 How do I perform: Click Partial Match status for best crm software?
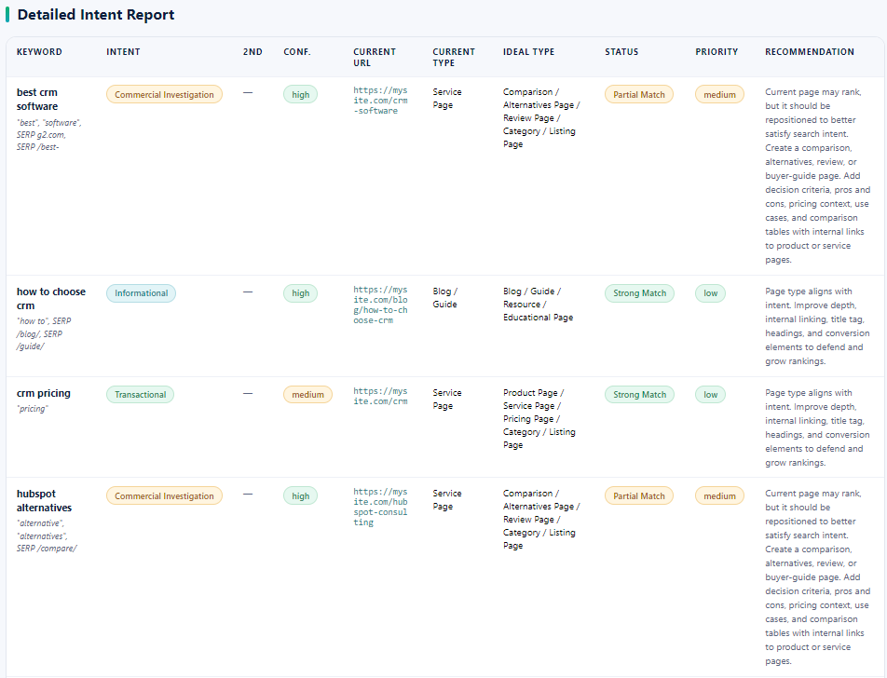point(638,94)
